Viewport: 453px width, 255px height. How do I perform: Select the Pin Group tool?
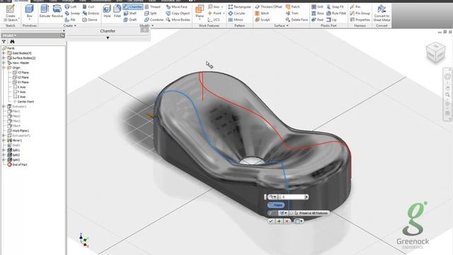click(x=360, y=13)
